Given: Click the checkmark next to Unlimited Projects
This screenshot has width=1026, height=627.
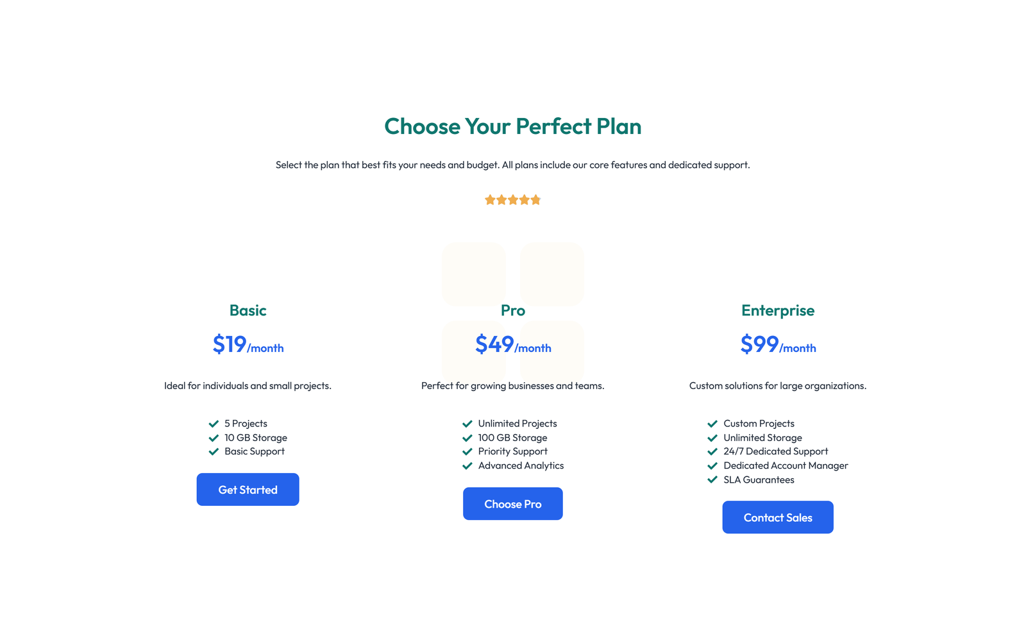Looking at the screenshot, I should point(467,423).
